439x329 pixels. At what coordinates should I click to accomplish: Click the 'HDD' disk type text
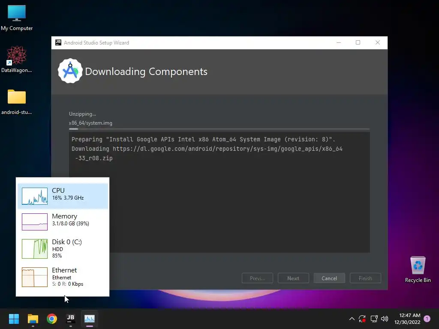(57, 249)
